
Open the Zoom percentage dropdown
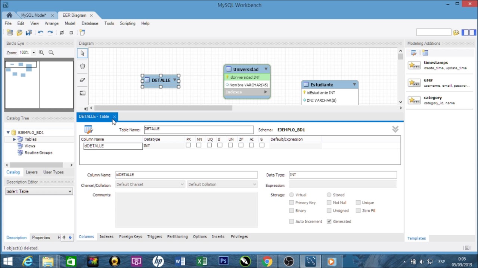[x=34, y=52]
